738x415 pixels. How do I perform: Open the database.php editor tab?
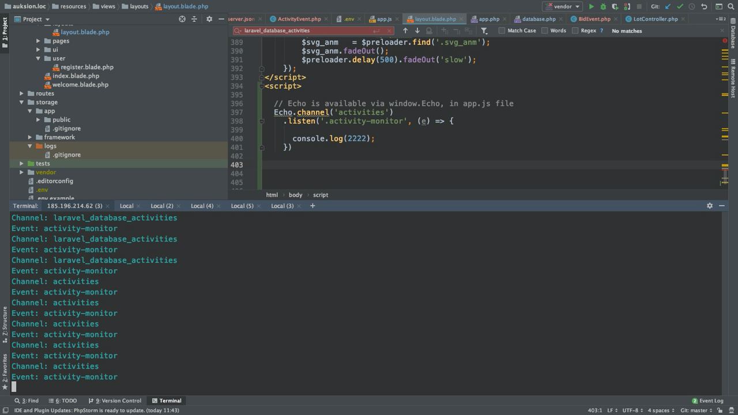coord(539,19)
